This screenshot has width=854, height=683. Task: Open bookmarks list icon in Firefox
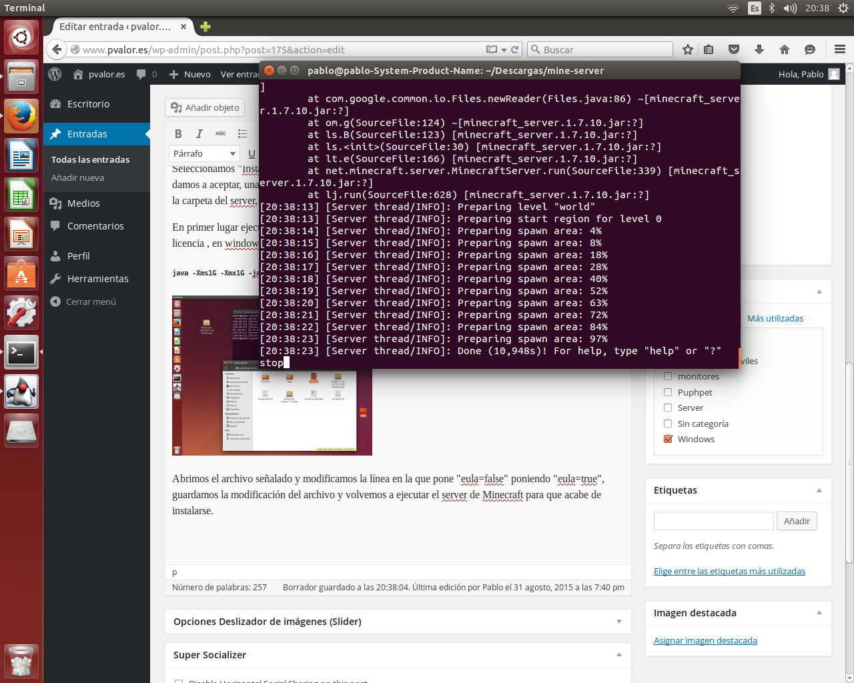point(709,49)
